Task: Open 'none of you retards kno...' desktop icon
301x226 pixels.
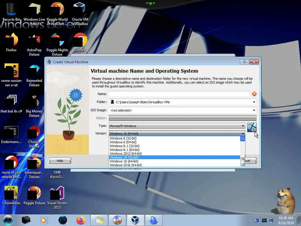Action: pos(11,167)
